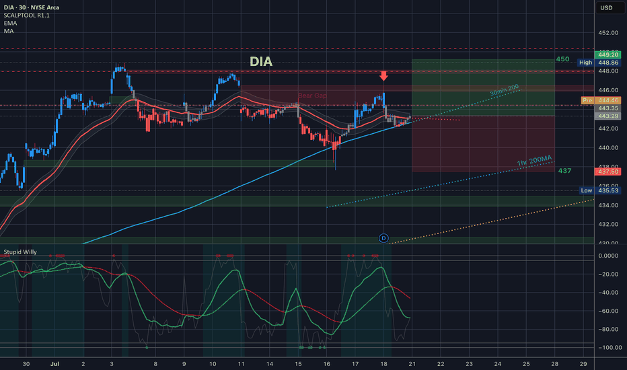
Task: Click 452.00 on the price scale
Action: (608, 33)
